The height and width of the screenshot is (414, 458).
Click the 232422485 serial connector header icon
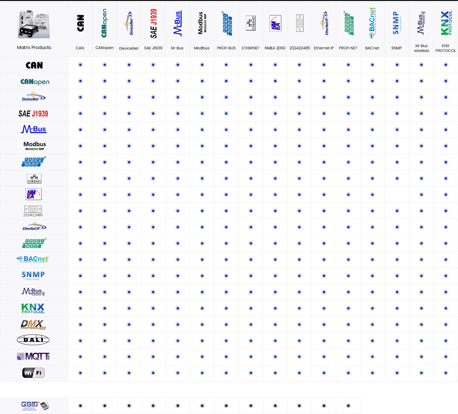(x=300, y=23)
